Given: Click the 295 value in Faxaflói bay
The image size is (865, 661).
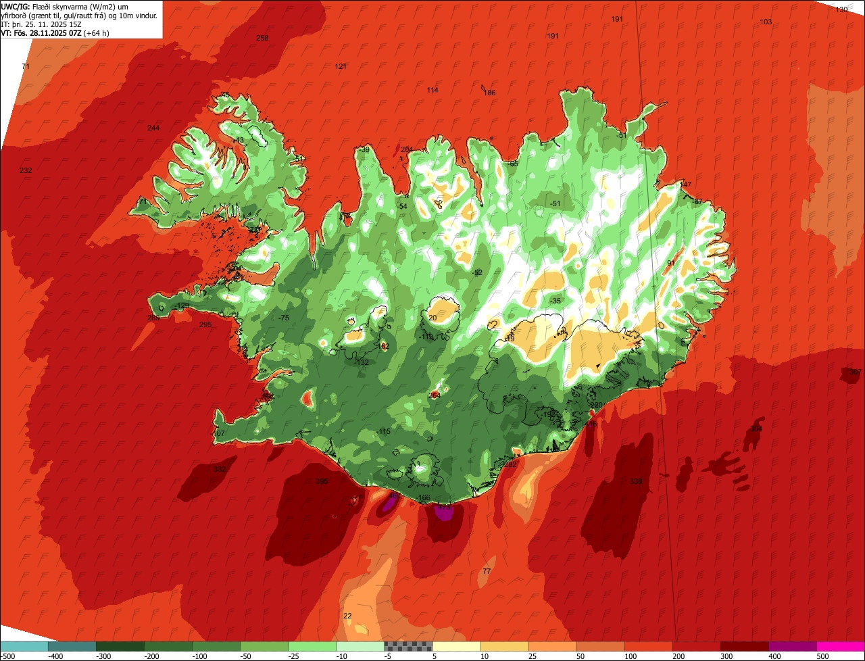Looking at the screenshot, I should (x=205, y=324).
